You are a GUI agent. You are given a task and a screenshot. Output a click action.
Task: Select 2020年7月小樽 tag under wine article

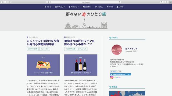[70, 49]
